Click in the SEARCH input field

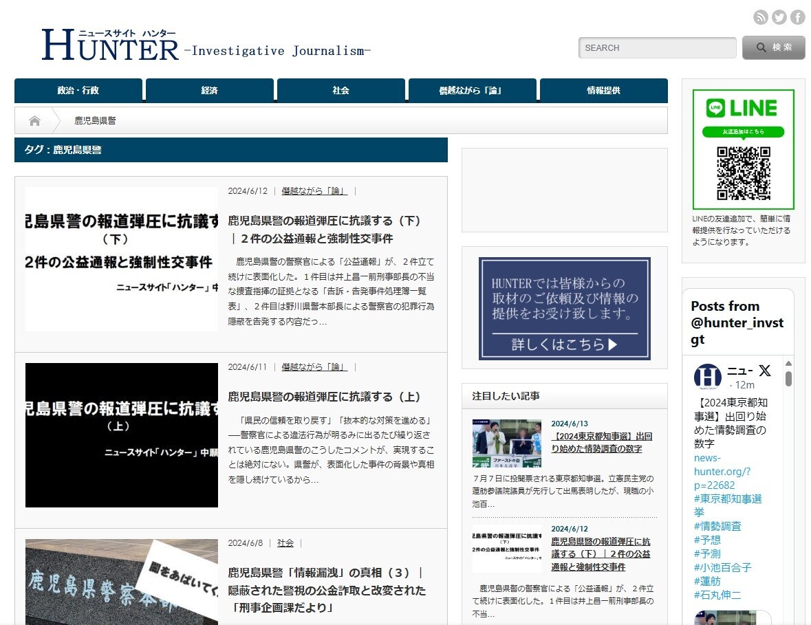(x=657, y=47)
